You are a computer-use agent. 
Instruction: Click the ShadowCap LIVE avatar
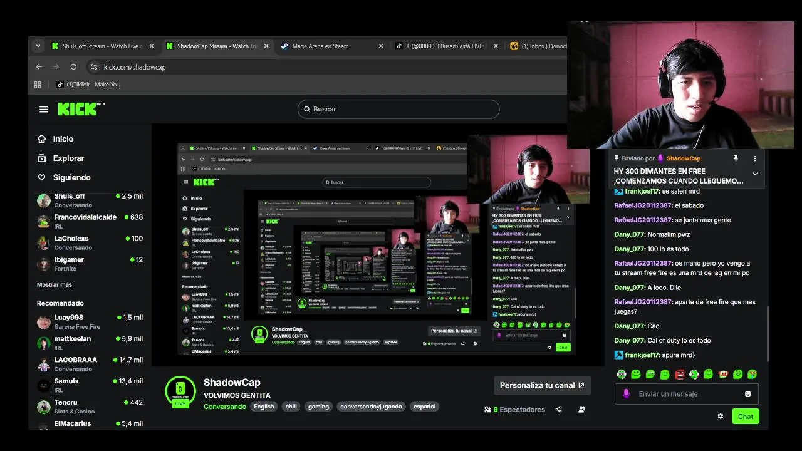point(180,391)
